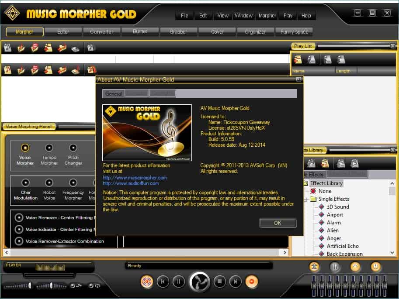Click the Voice Morphing Panel header

29,126
